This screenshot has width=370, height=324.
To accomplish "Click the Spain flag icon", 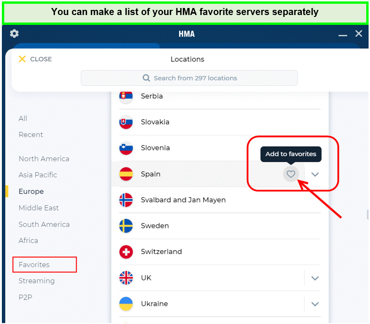I will 126,174.
